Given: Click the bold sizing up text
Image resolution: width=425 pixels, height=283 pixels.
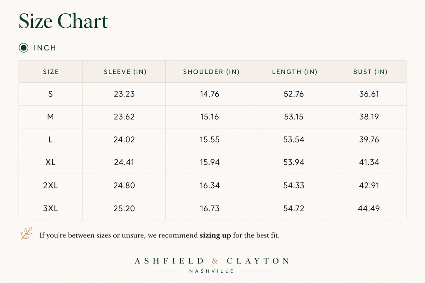Looking at the screenshot, I should pyautogui.click(x=215, y=235).
